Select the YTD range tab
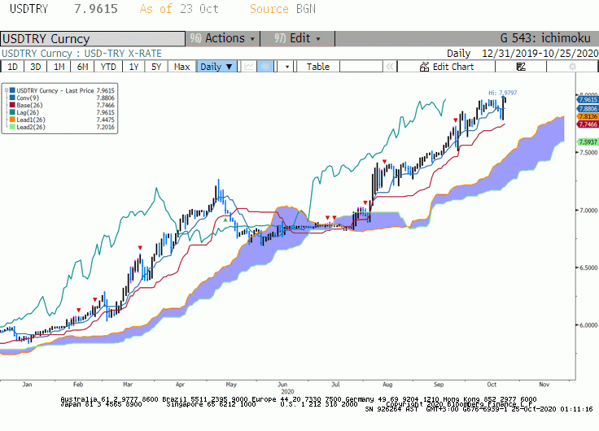 point(108,67)
